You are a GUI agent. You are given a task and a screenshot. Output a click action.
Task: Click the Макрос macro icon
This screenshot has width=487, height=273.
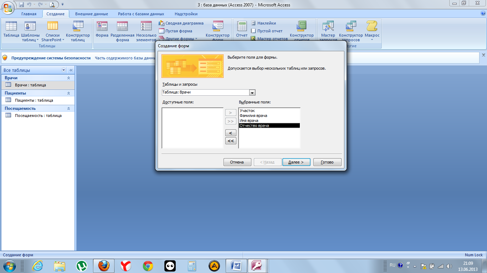point(372,31)
